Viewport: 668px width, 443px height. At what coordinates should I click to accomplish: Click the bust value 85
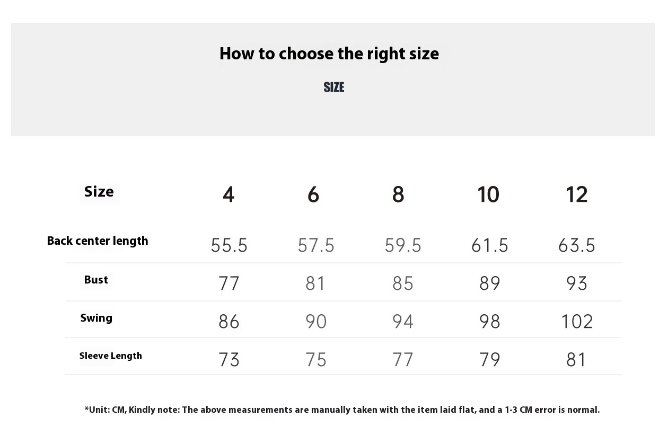click(403, 283)
